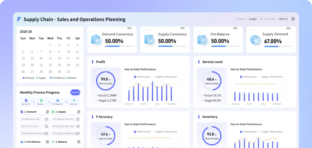312x148 pixels.
Task: Open the Province dropdown showing Jiangsu
Action: coord(255,19)
